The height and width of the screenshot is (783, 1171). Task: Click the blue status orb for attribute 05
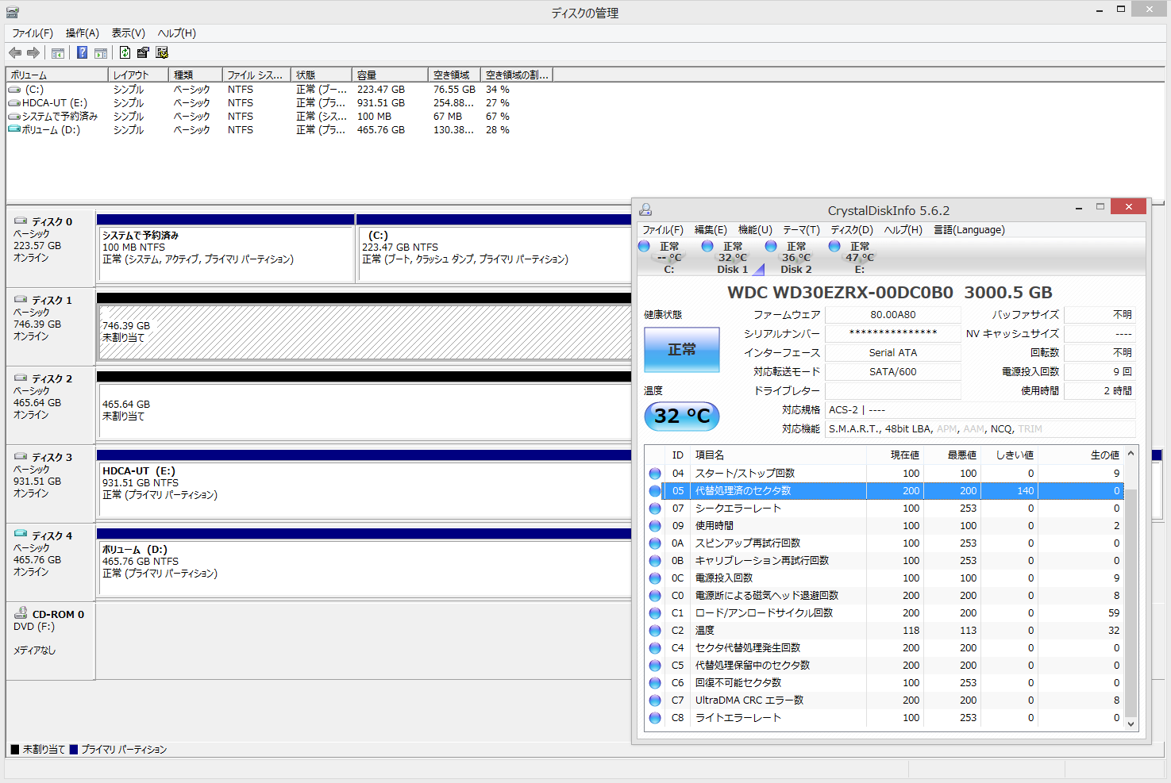(x=655, y=491)
